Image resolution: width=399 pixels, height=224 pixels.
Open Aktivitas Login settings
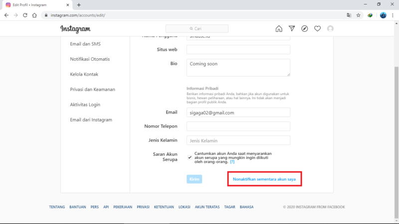(x=85, y=105)
